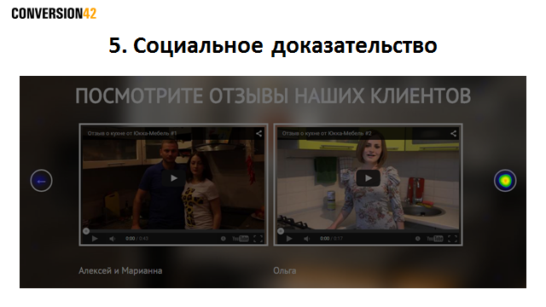
Task: Enter fullscreen for video #1
Action: [x=258, y=239]
